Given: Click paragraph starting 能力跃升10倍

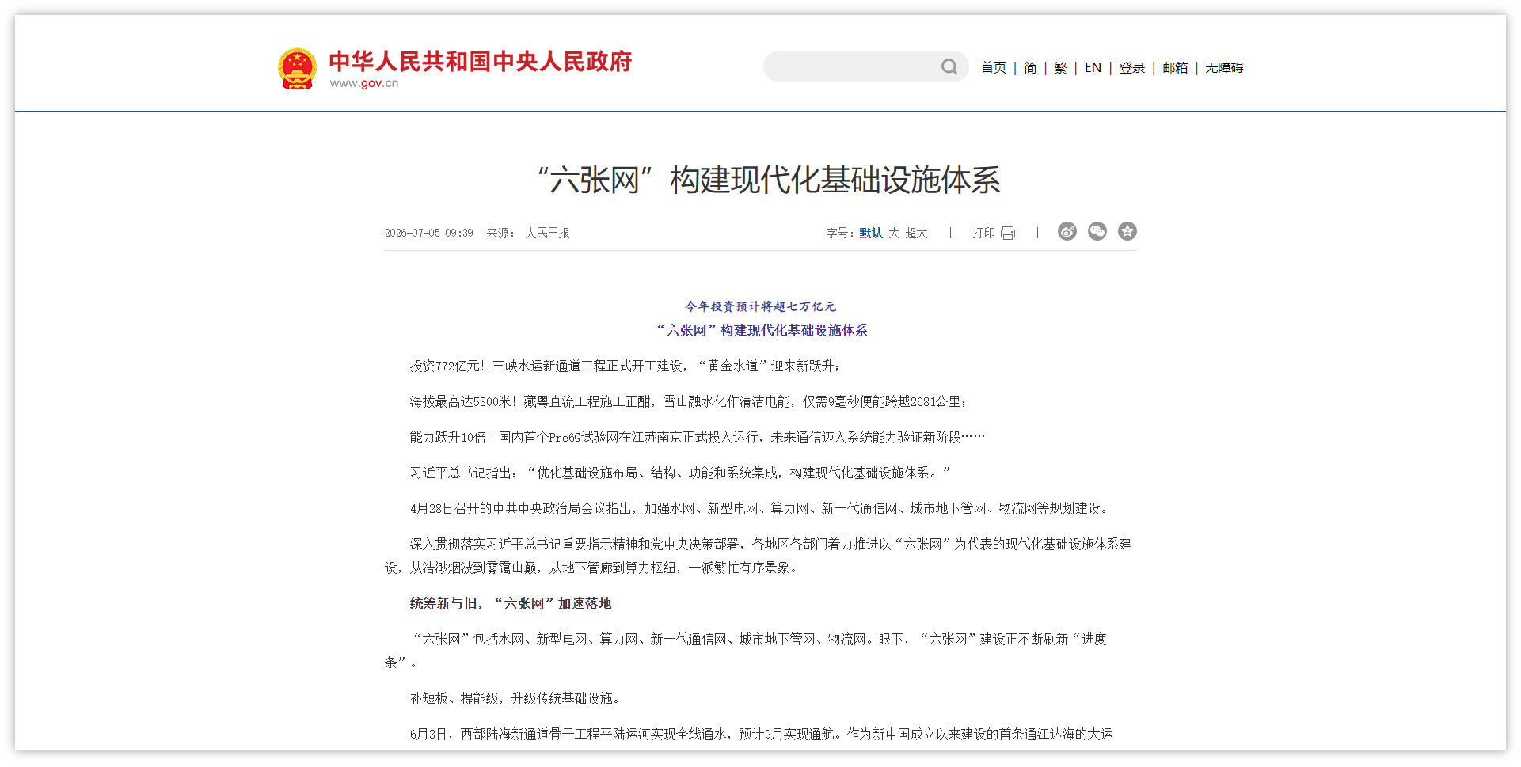Looking at the screenshot, I should [x=698, y=437].
